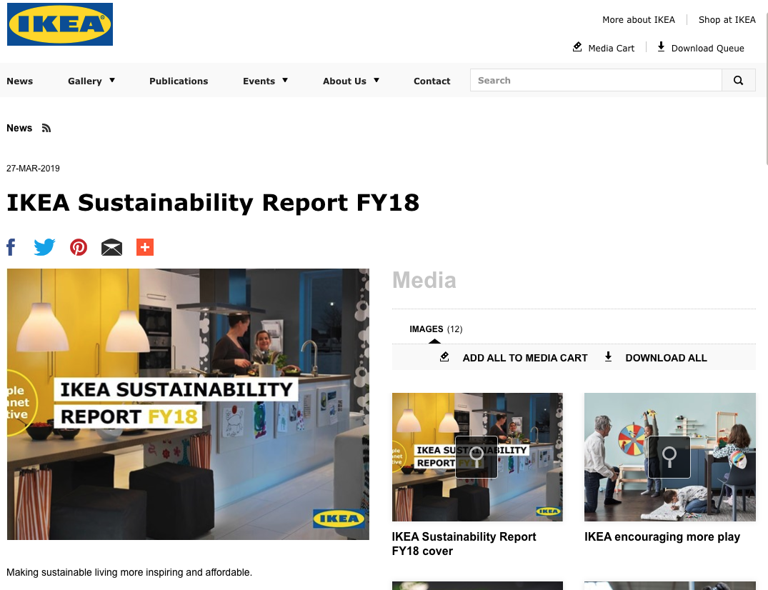The image size is (768, 590).
Task: Expand the About Us dropdown
Action: [350, 81]
